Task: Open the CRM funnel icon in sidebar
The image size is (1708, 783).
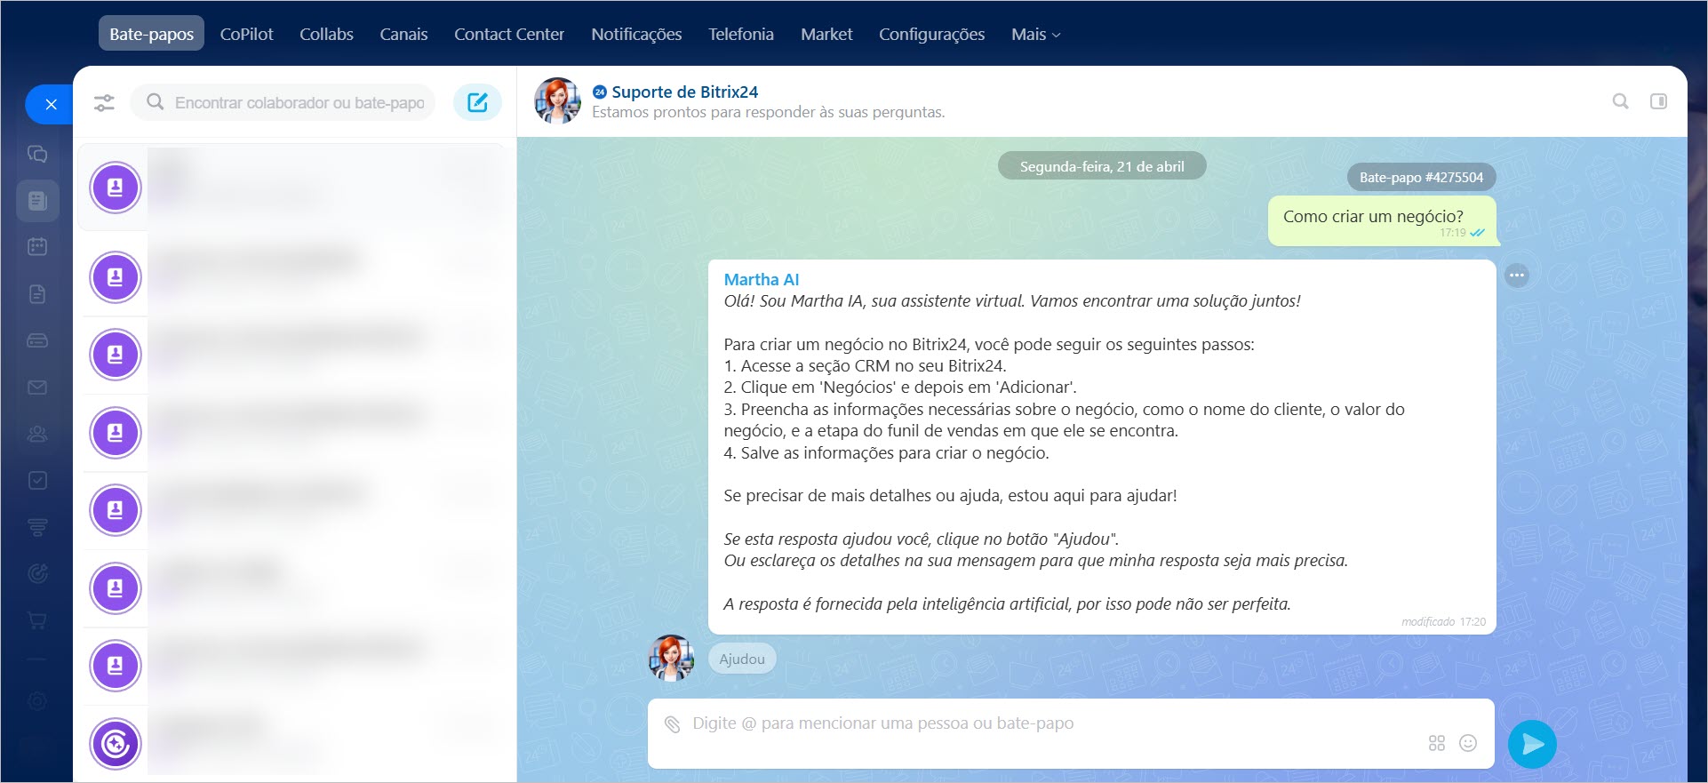Action: pos(37,527)
